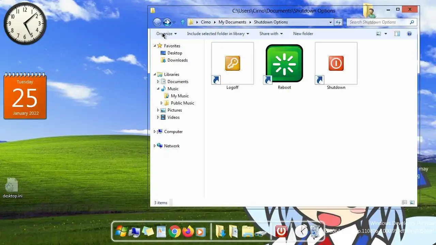
Task: Open the drive icon in dock
Action: click(261, 234)
